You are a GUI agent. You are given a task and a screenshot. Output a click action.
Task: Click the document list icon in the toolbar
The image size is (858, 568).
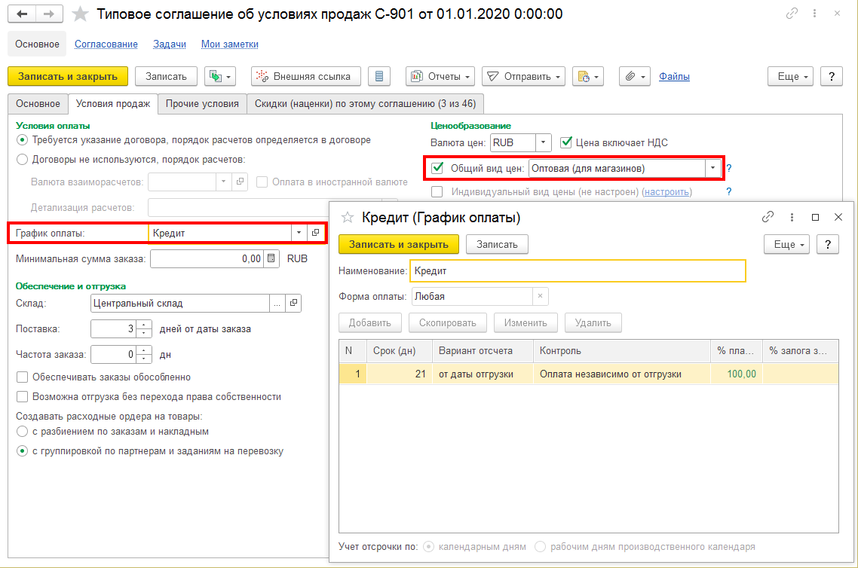point(378,76)
